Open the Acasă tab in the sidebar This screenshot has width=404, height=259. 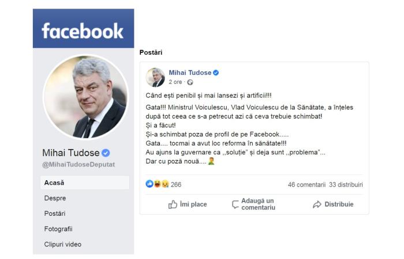coord(54,182)
